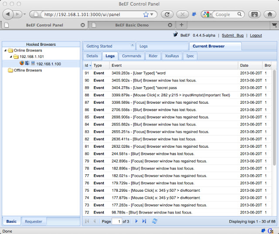Close the Getting Started tab
Screen dimensions: 279x234
click(x=132, y=45)
